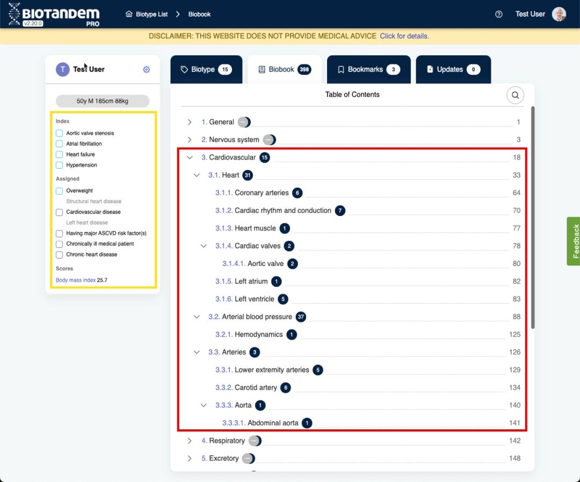Open the help question mark icon
The height and width of the screenshot is (482, 580).
point(499,15)
